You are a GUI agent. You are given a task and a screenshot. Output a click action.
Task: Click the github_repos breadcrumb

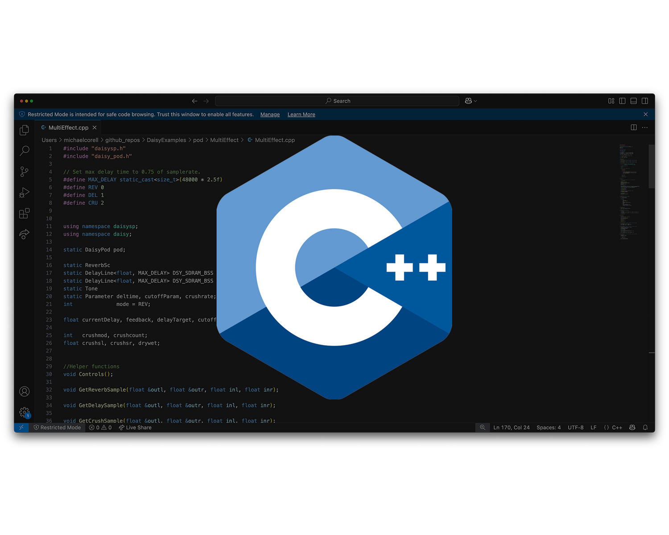123,140
